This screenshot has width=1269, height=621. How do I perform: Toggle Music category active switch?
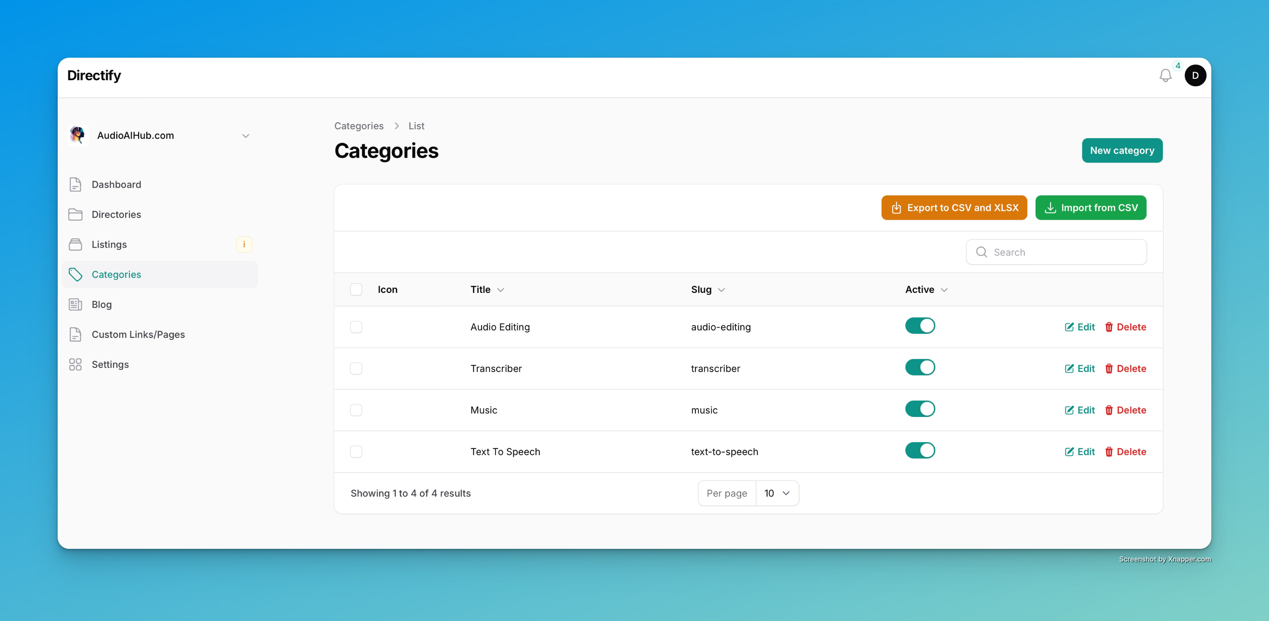pyautogui.click(x=920, y=409)
